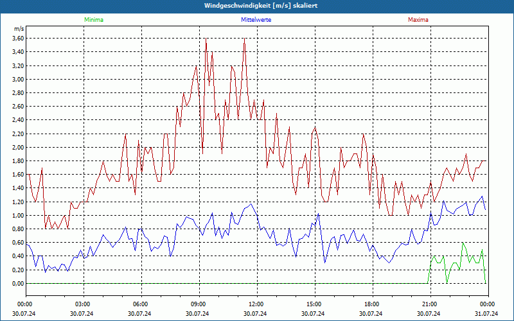514x321 pixels.
Task: Click the 2,00 y-axis value
Action: (x=18, y=147)
